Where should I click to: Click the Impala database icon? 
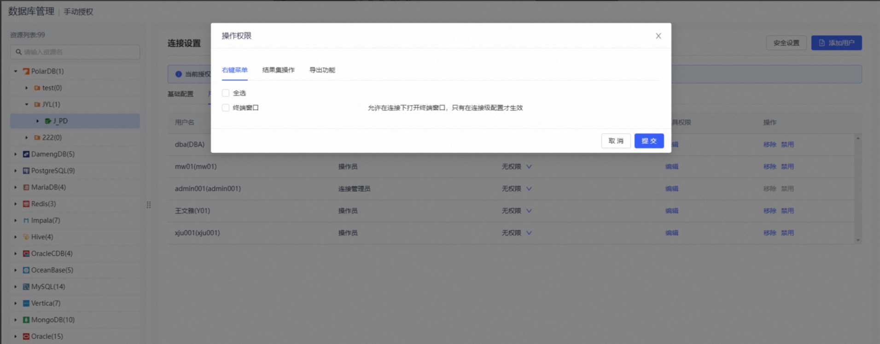coord(26,221)
